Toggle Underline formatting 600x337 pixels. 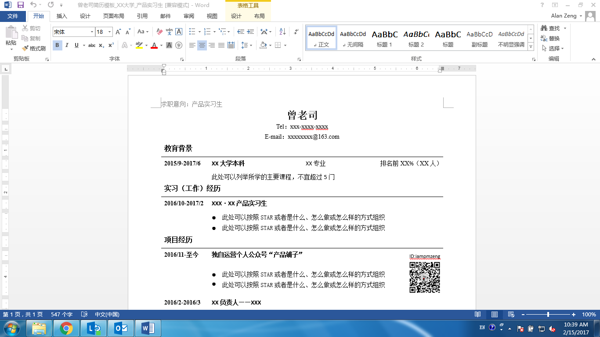pyautogui.click(x=76, y=45)
